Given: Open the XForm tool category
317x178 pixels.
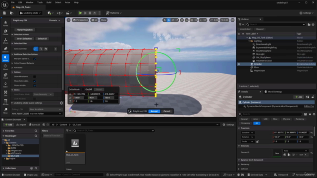Looking at the screenshot, I should (x=5, y=41).
